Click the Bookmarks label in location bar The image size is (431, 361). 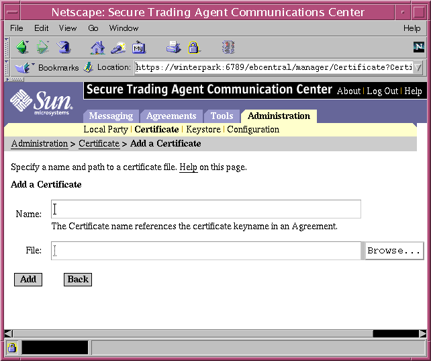click(58, 68)
